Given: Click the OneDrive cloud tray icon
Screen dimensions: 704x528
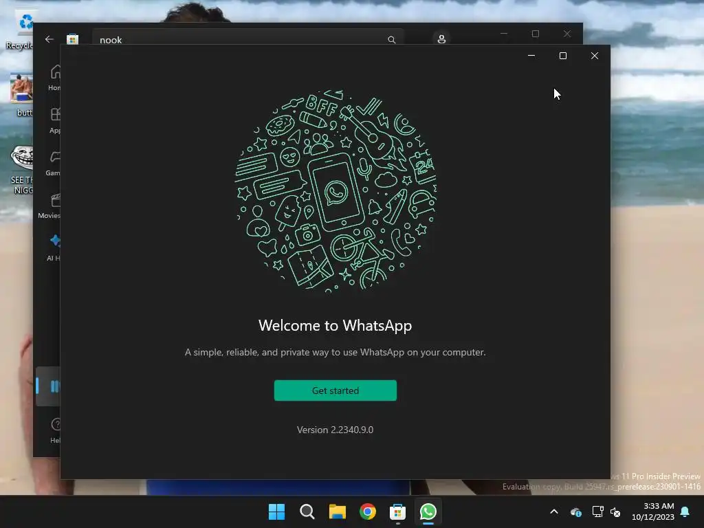Looking at the screenshot, I should pos(576,511).
